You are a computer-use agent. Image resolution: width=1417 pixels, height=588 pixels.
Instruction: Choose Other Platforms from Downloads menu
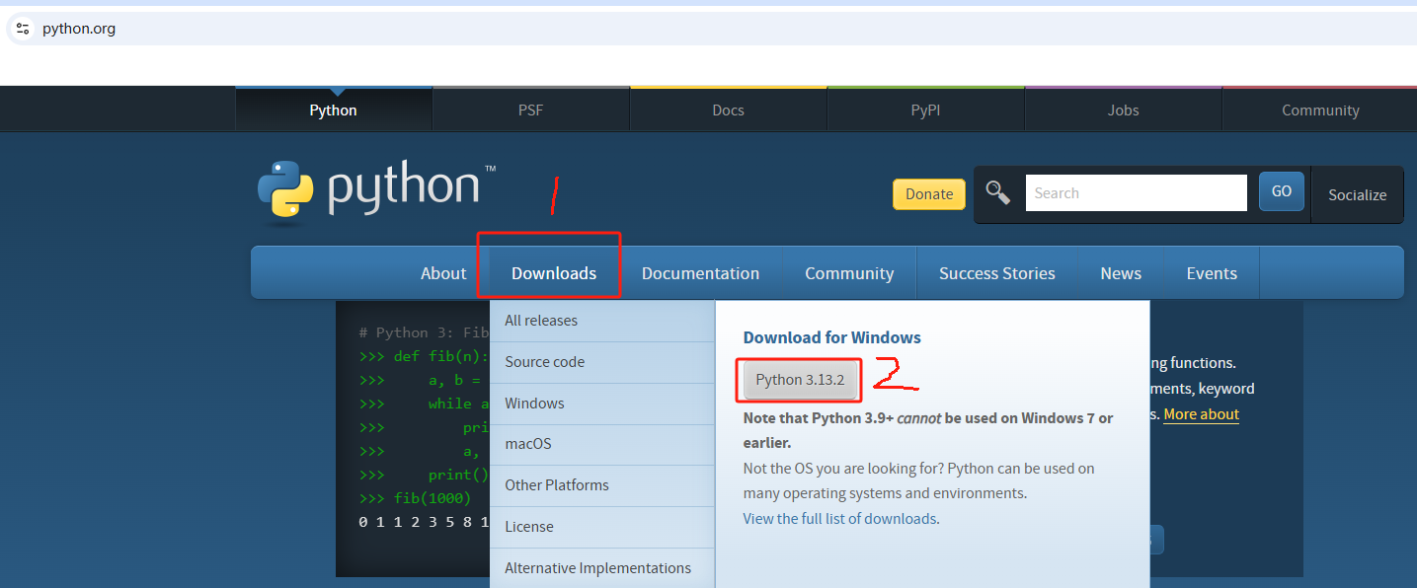[x=602, y=485]
